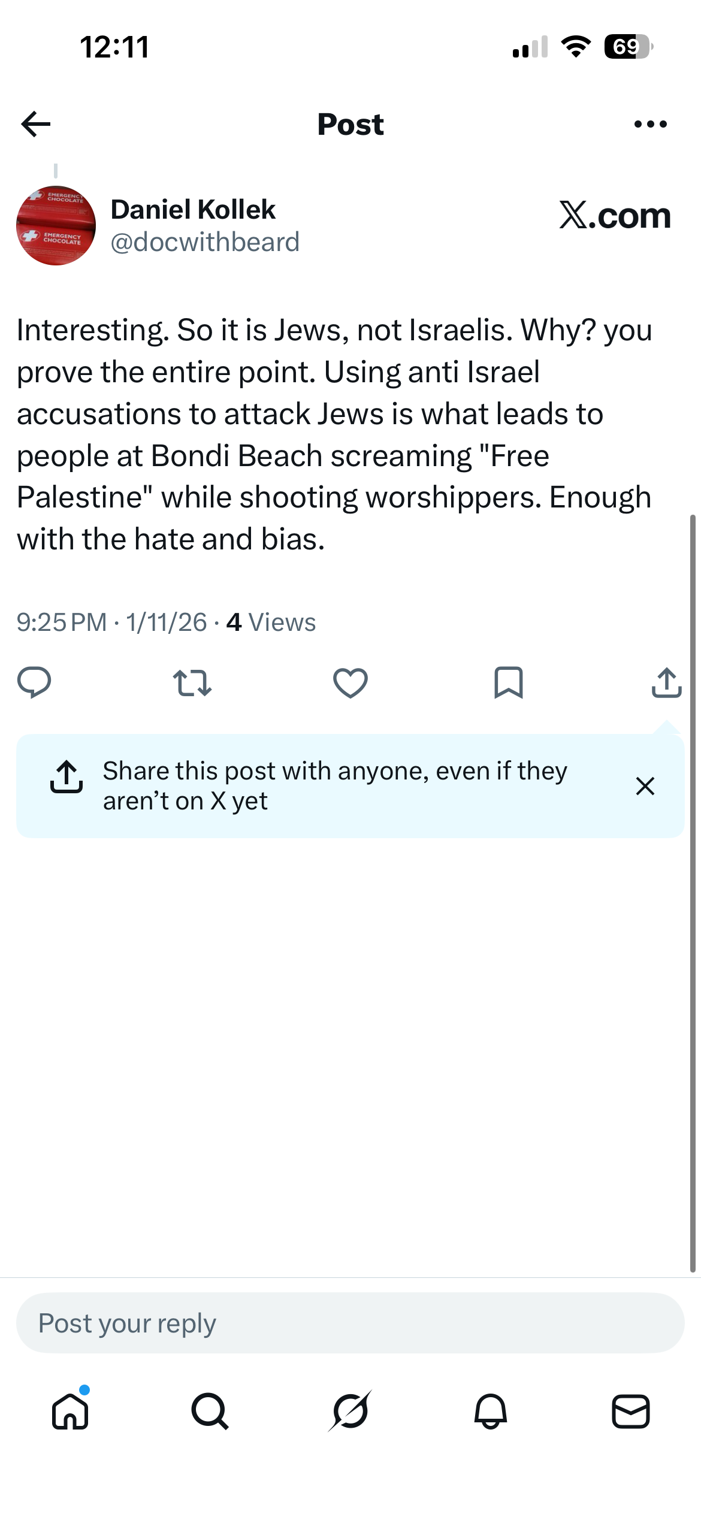Open the Grok tab icon

(350, 1411)
